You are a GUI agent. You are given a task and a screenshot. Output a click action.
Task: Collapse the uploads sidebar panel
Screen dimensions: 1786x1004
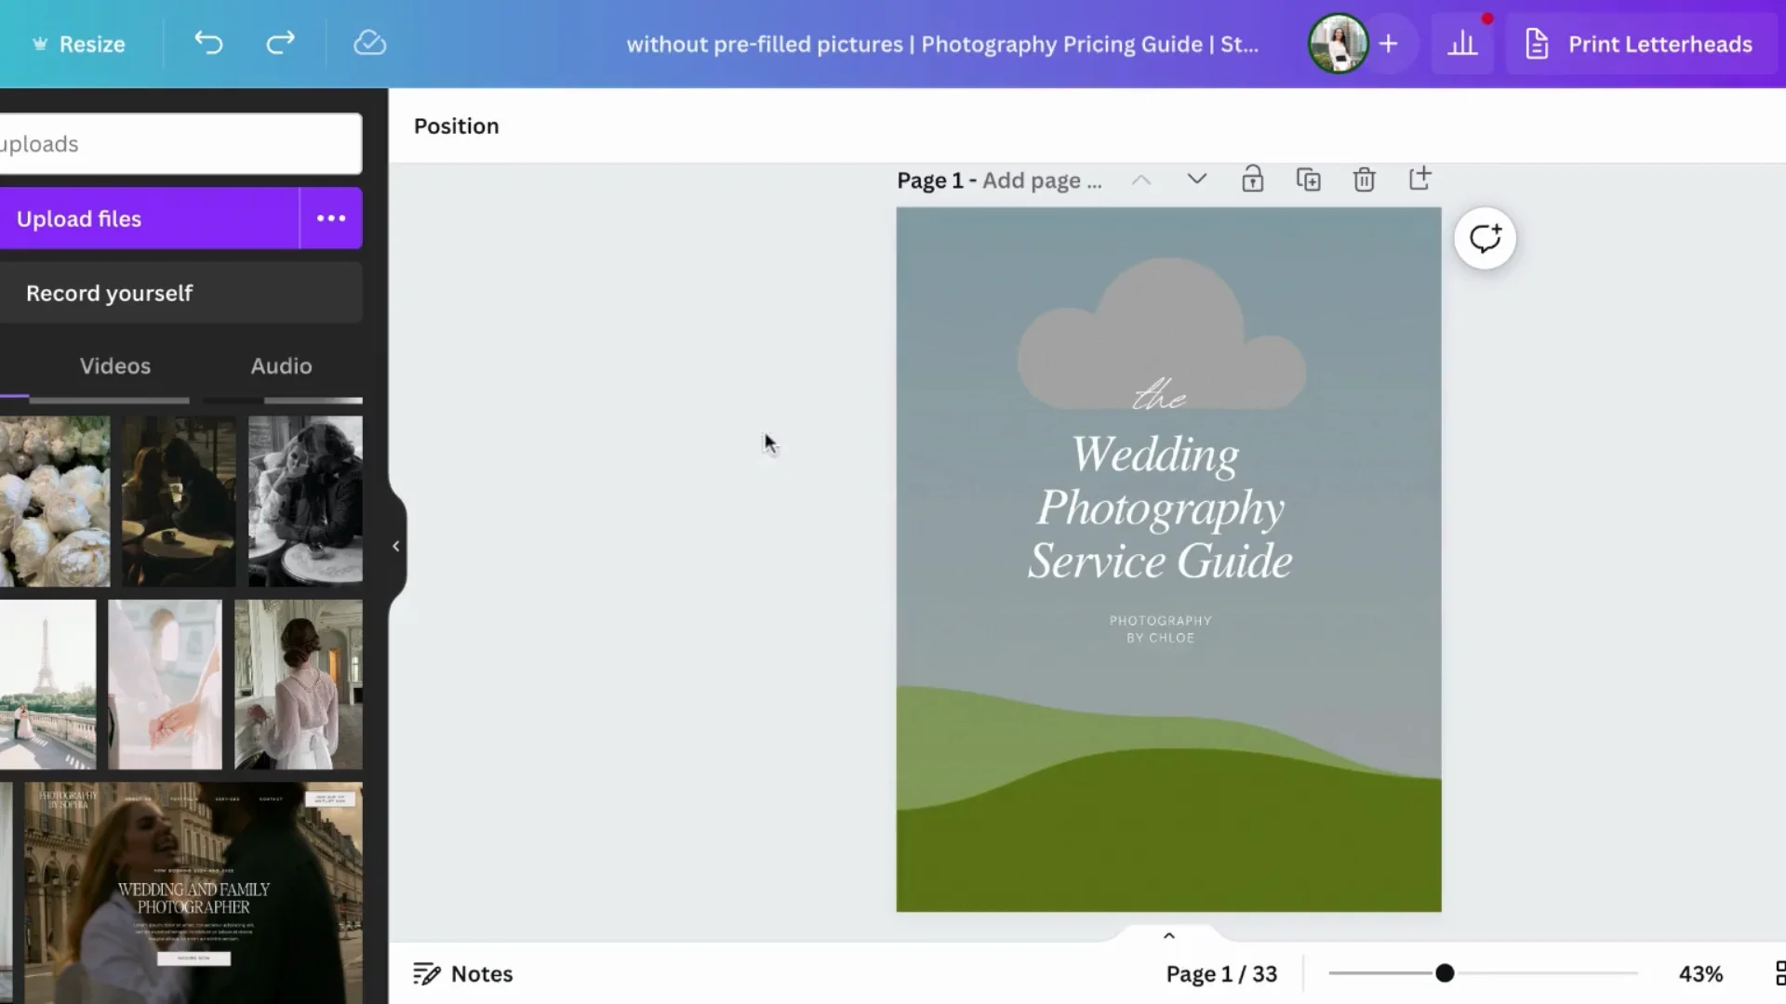(x=394, y=545)
